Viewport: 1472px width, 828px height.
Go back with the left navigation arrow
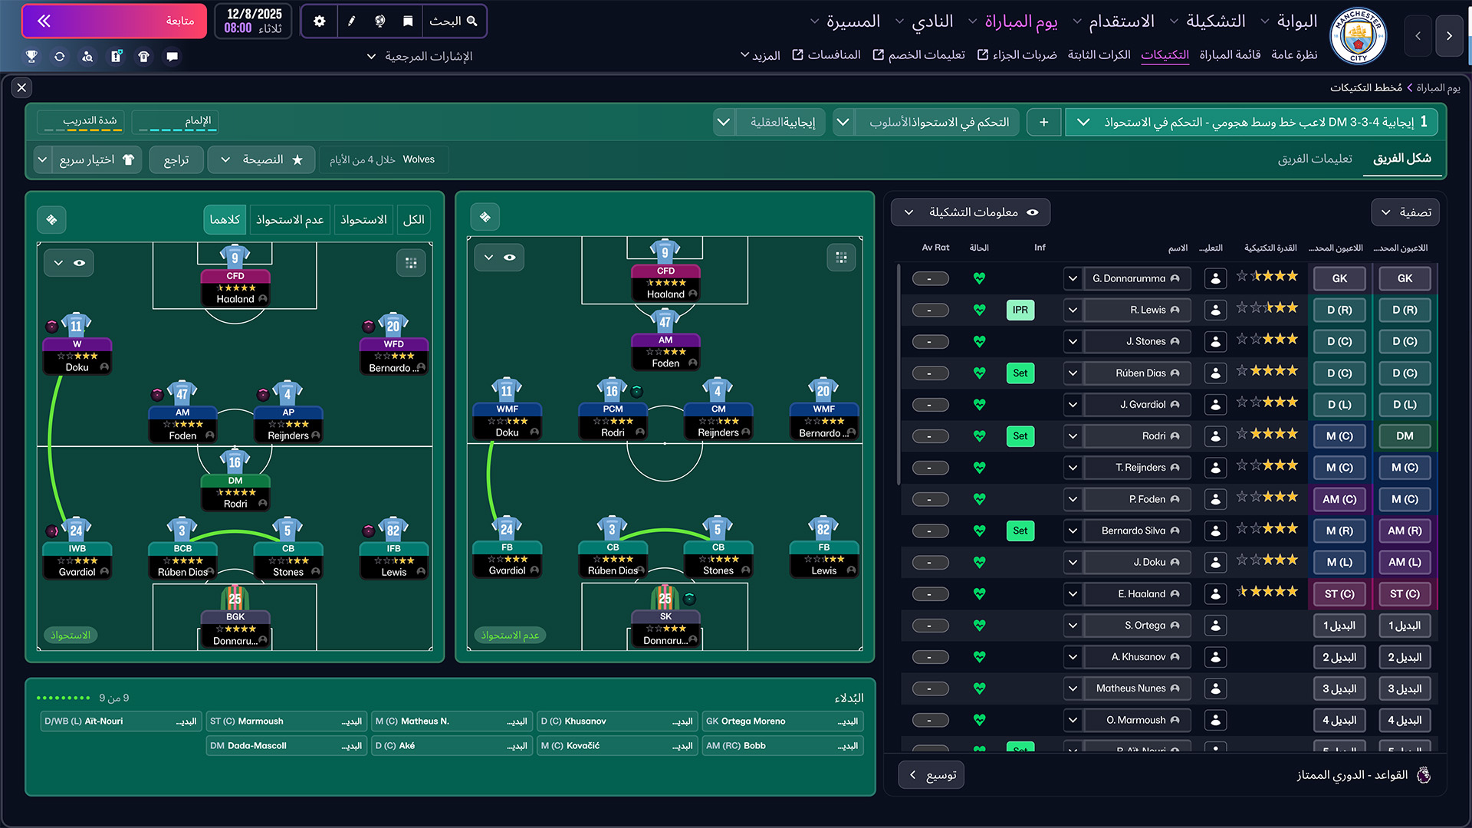click(x=1418, y=36)
